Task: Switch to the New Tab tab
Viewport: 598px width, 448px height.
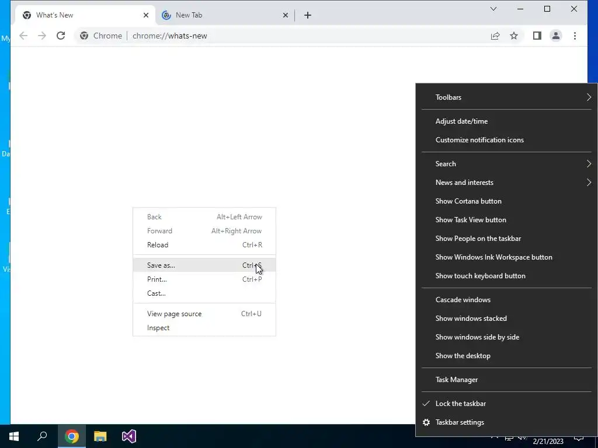Action: [x=225, y=15]
